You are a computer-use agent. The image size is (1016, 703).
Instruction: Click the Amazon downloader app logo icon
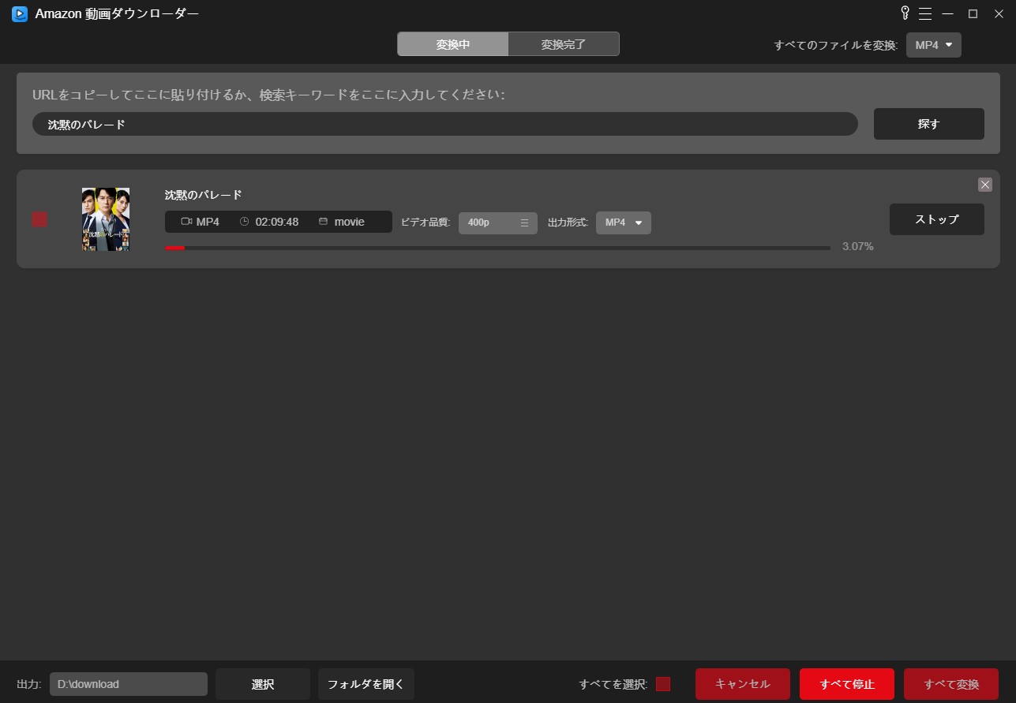(20, 14)
